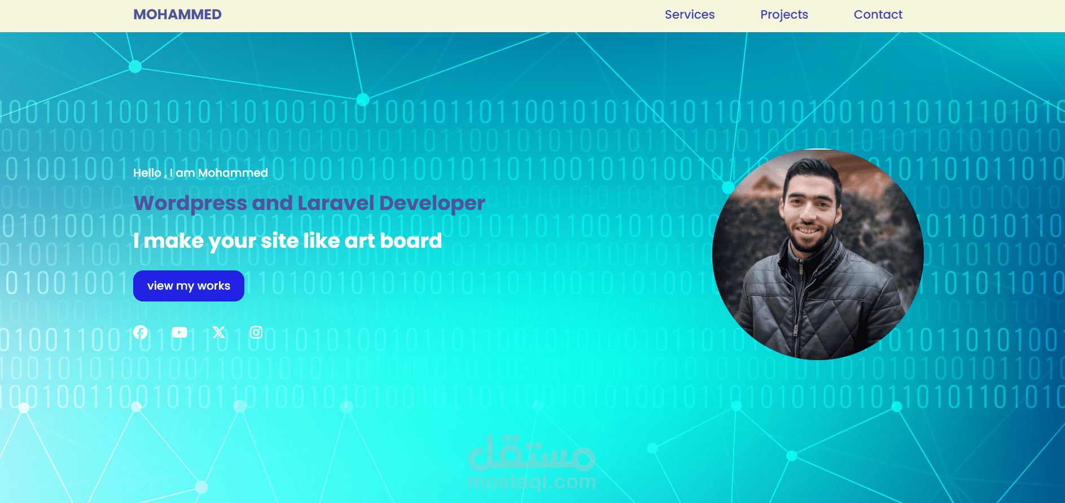Click the MOHAMMED site logo
Viewport: 1065px width, 503px height.
tap(177, 15)
